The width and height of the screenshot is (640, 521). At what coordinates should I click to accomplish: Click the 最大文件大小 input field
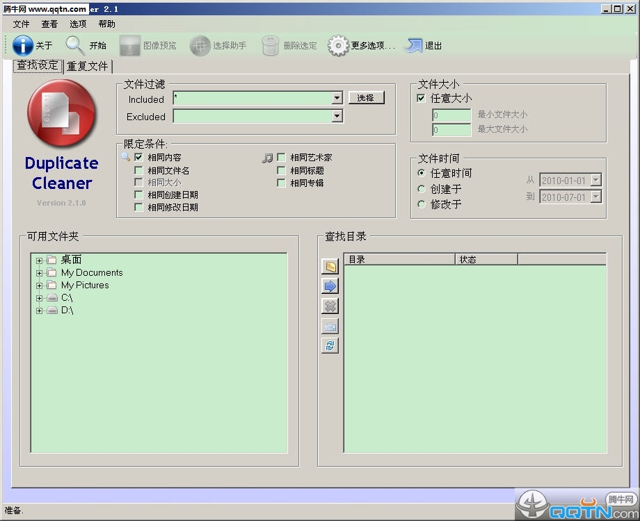pos(451,130)
